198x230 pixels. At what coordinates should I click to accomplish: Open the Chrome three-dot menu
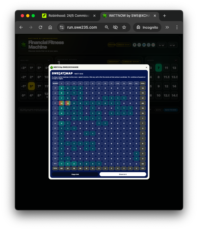coord(177,27)
